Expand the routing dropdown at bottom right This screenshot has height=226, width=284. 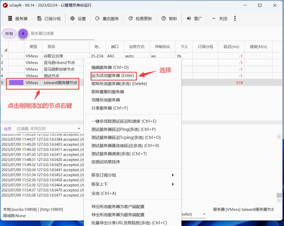[204, 214]
